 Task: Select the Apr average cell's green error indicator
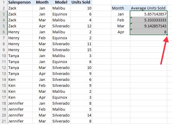pos(131,29)
